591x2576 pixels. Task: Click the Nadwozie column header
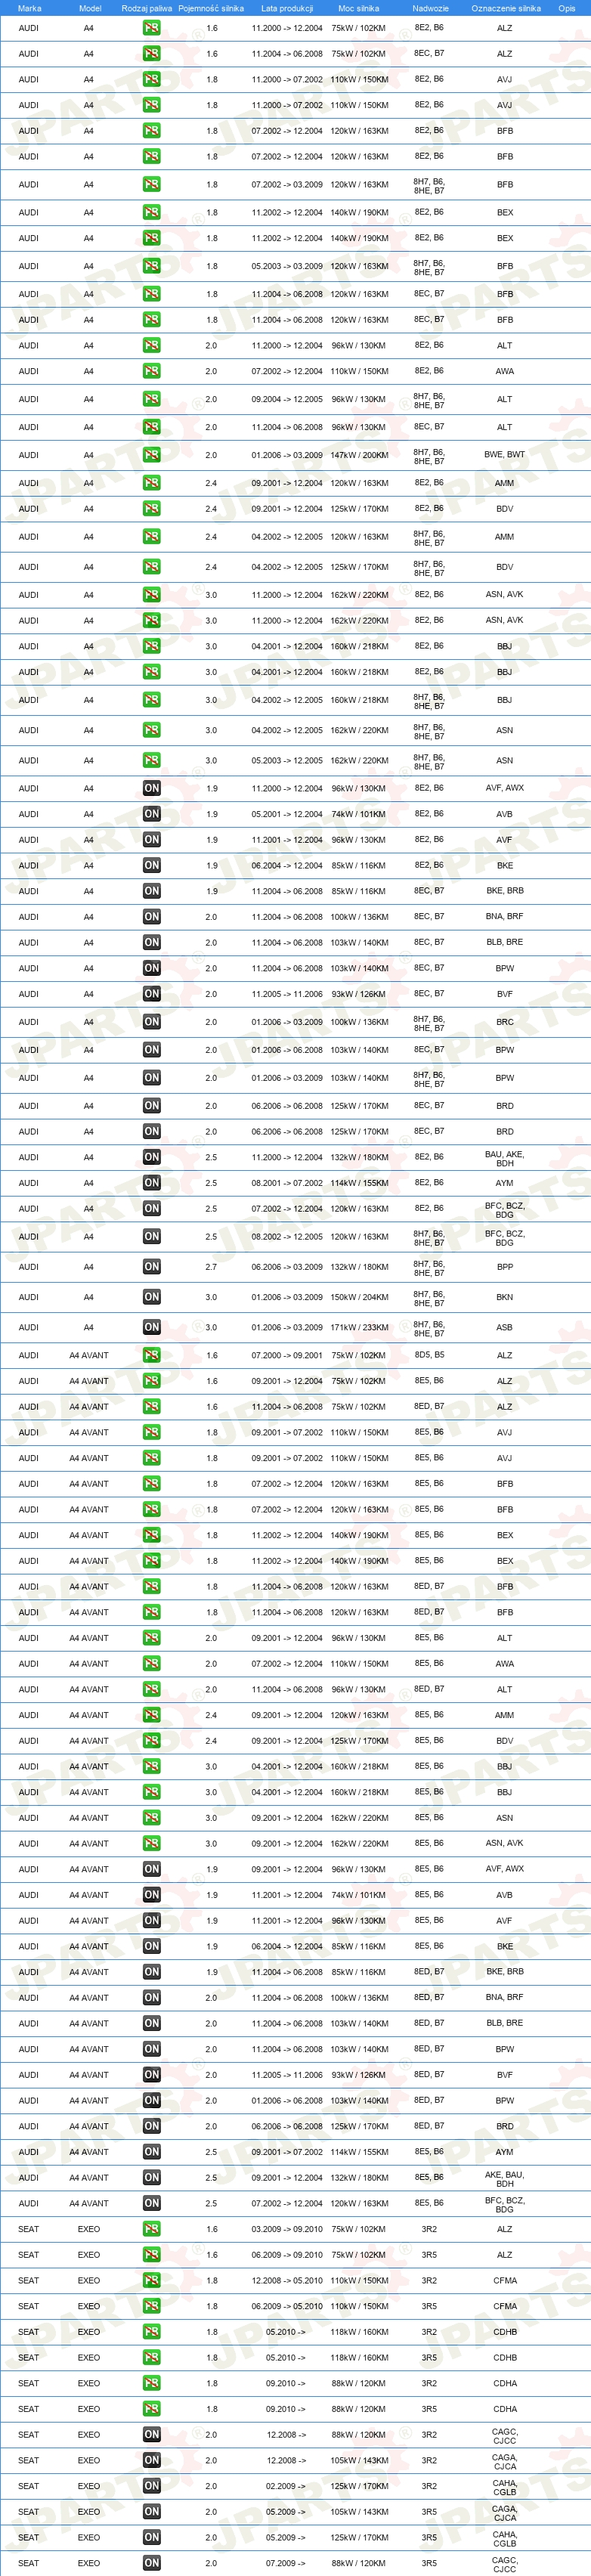[430, 8]
